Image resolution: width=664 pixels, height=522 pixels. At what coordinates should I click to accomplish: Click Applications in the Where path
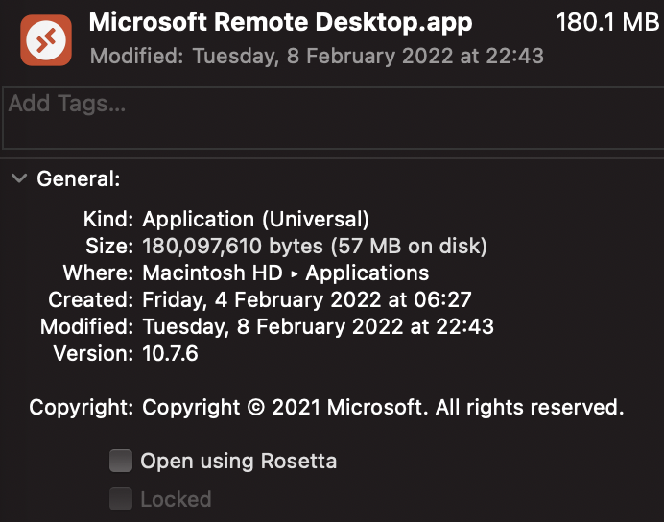click(368, 273)
